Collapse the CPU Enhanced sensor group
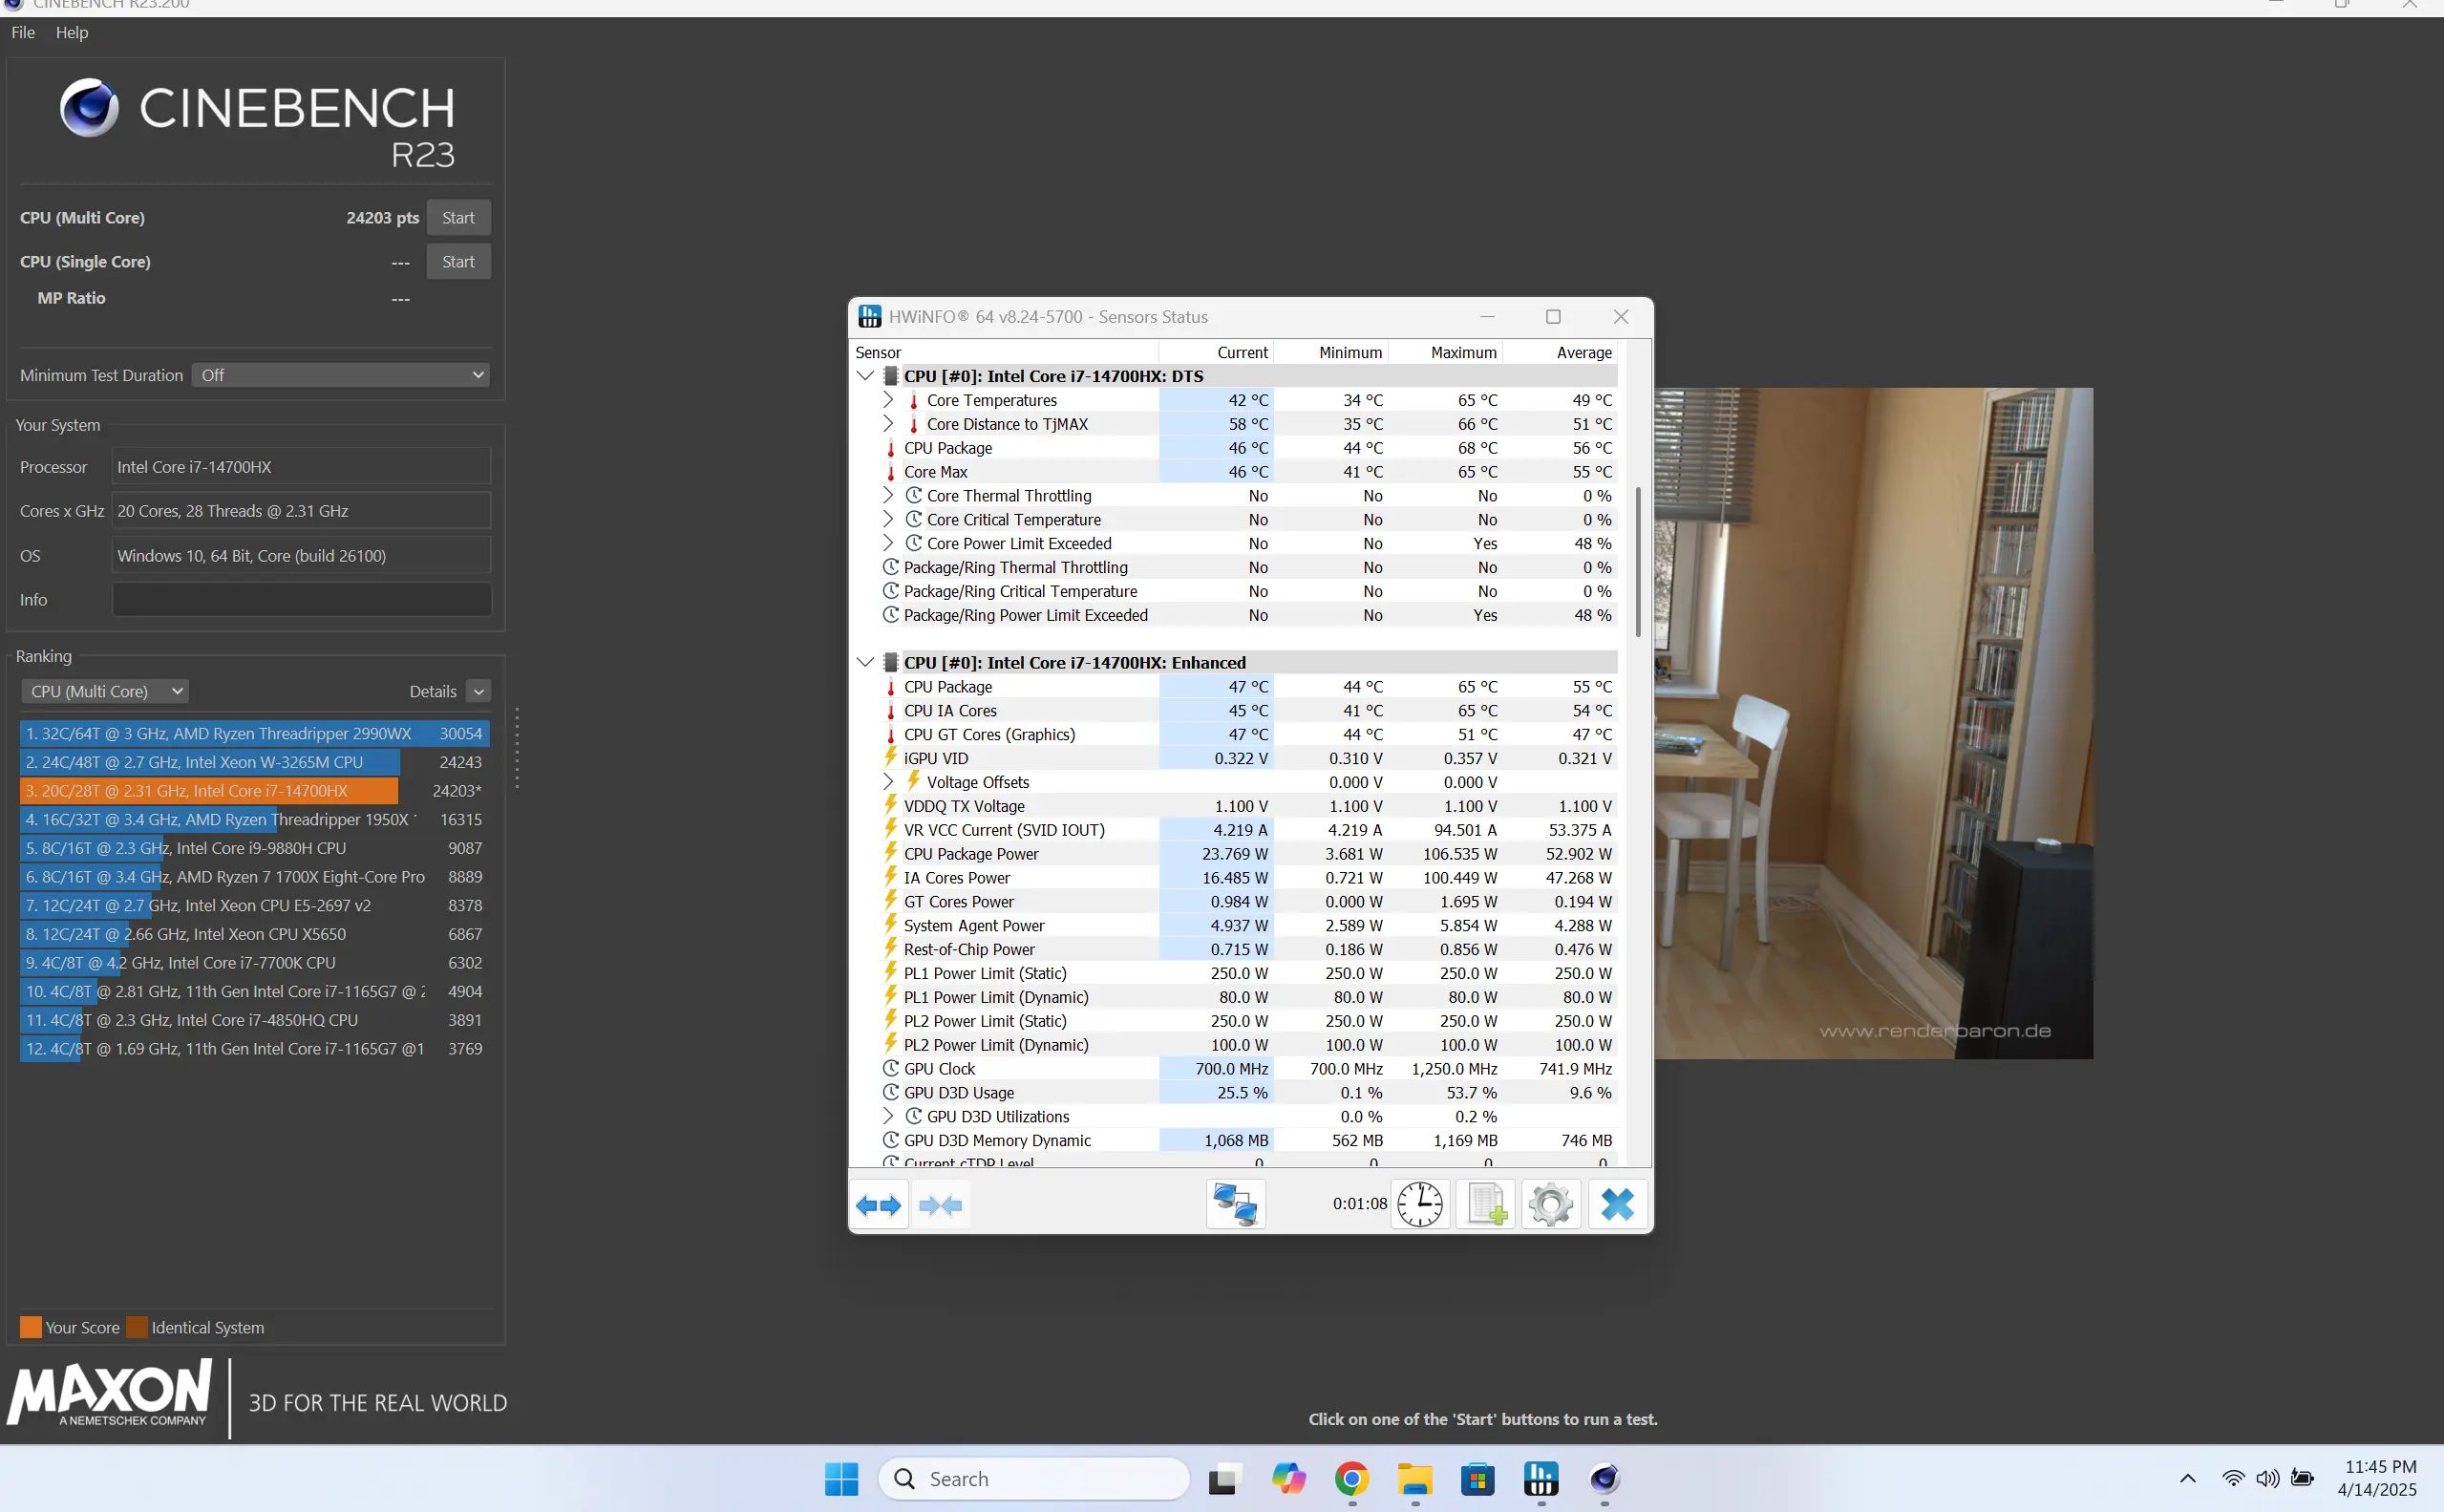 865,662
